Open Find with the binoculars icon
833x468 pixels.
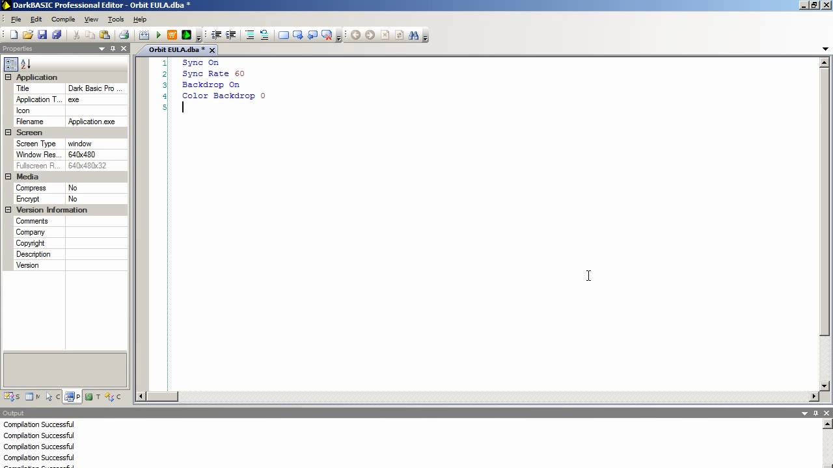413,35
